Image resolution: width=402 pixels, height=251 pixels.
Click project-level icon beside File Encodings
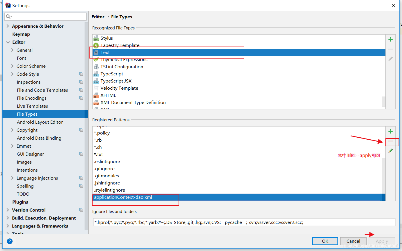(x=81, y=98)
